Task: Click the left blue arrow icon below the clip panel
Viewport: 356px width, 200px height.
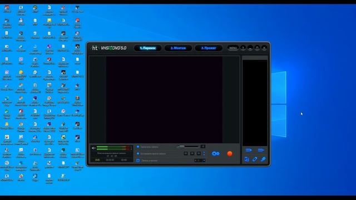Action: point(249,150)
